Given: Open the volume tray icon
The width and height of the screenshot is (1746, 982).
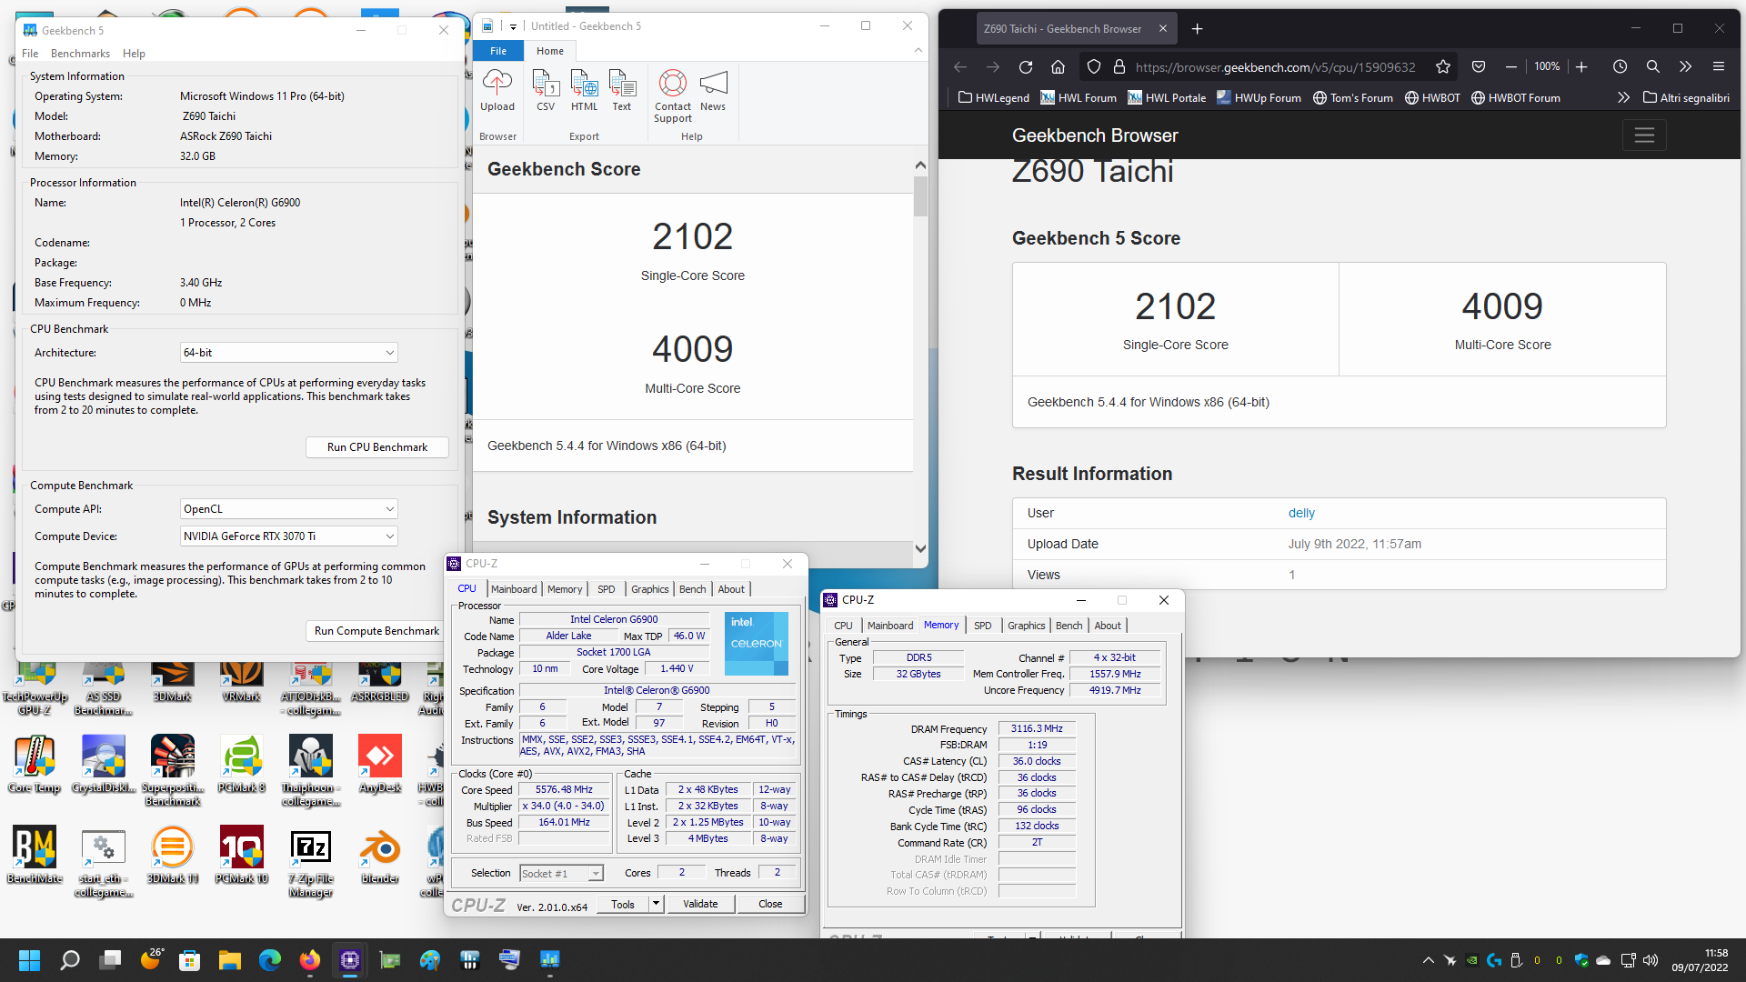Looking at the screenshot, I should [1651, 960].
